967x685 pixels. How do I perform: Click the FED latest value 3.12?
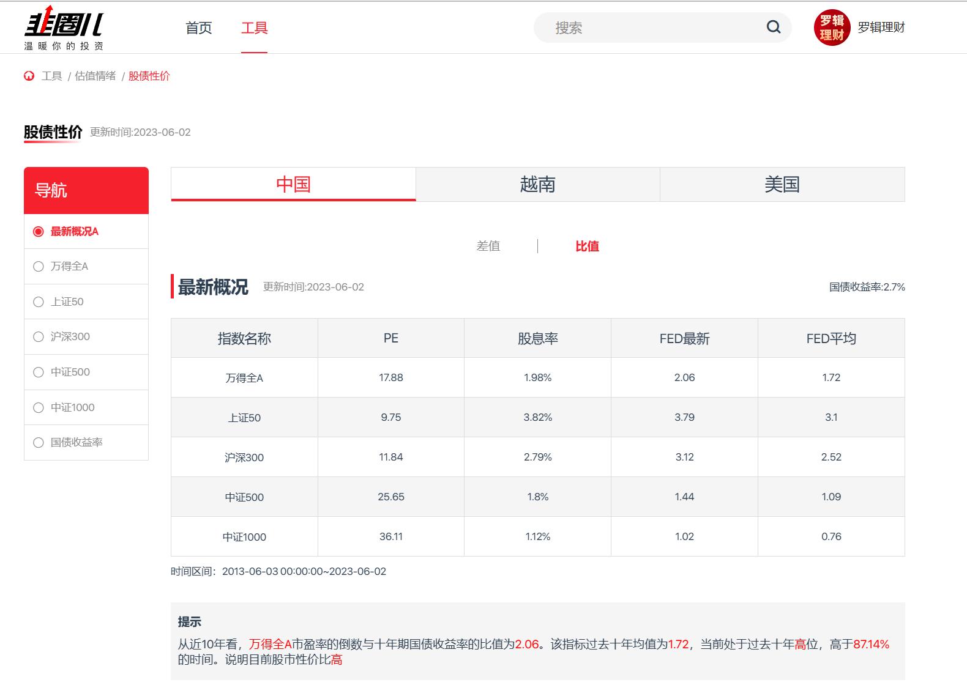(684, 457)
